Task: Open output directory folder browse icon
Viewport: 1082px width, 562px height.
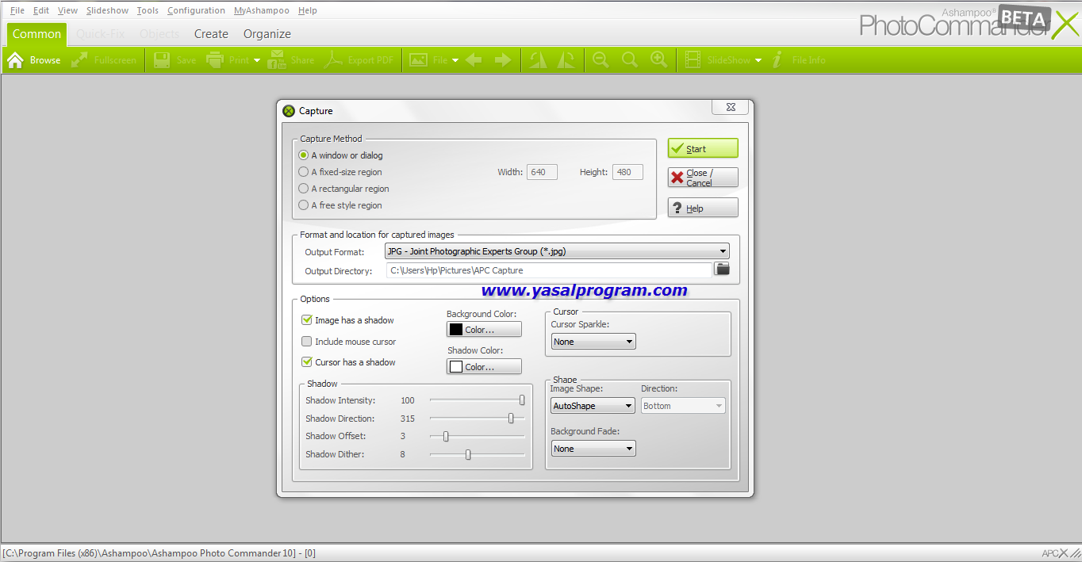Action: pyautogui.click(x=722, y=270)
